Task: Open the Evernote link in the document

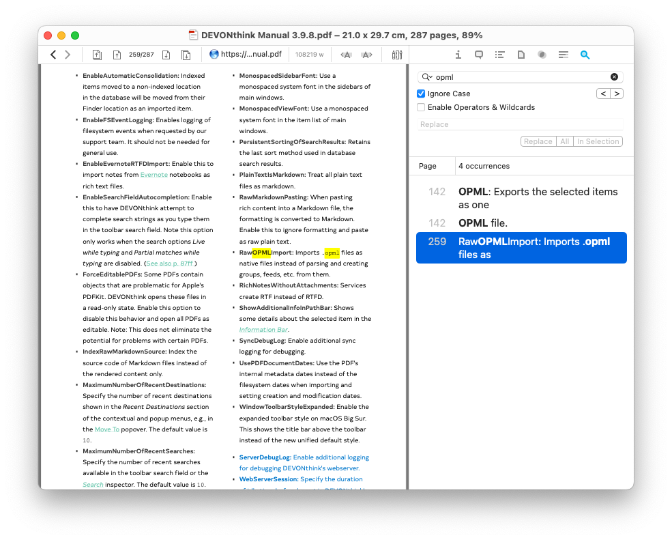Action: click(x=154, y=175)
